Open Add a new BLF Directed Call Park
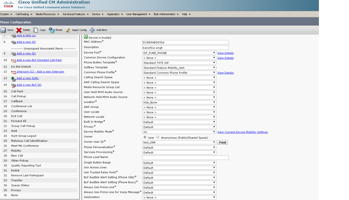The image size is (349, 200). [39, 60]
